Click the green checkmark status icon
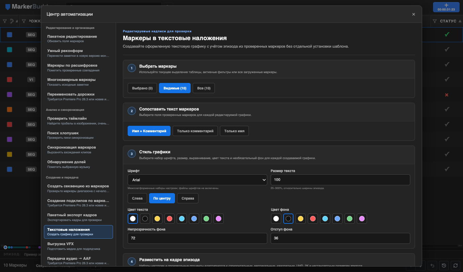This screenshot has height=272, width=463. (x=447, y=34)
